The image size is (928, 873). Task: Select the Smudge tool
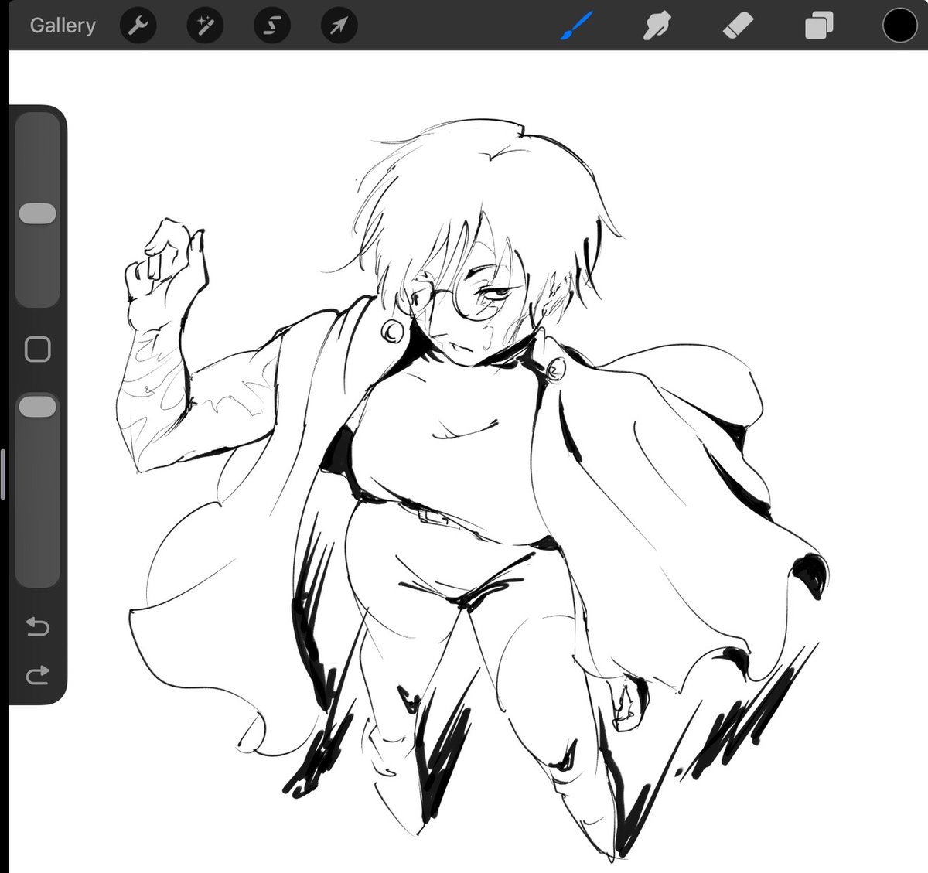pyautogui.click(x=657, y=26)
